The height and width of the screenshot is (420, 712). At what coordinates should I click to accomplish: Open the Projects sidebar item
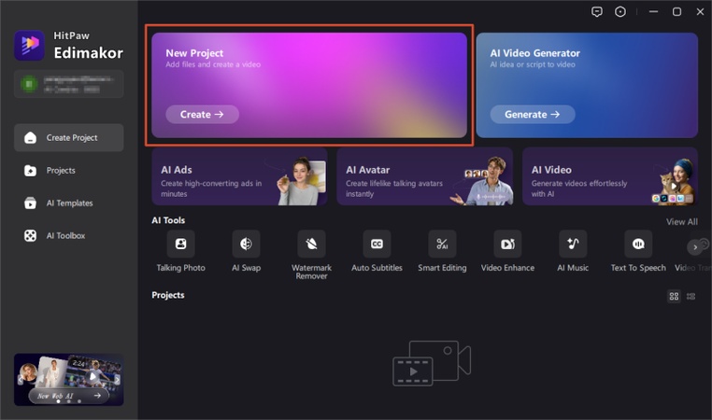[x=69, y=171]
